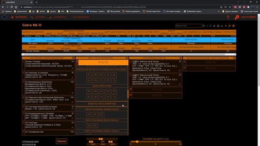Click the browser reload page icon
The width and height of the screenshot is (260, 146).
(12, 7)
